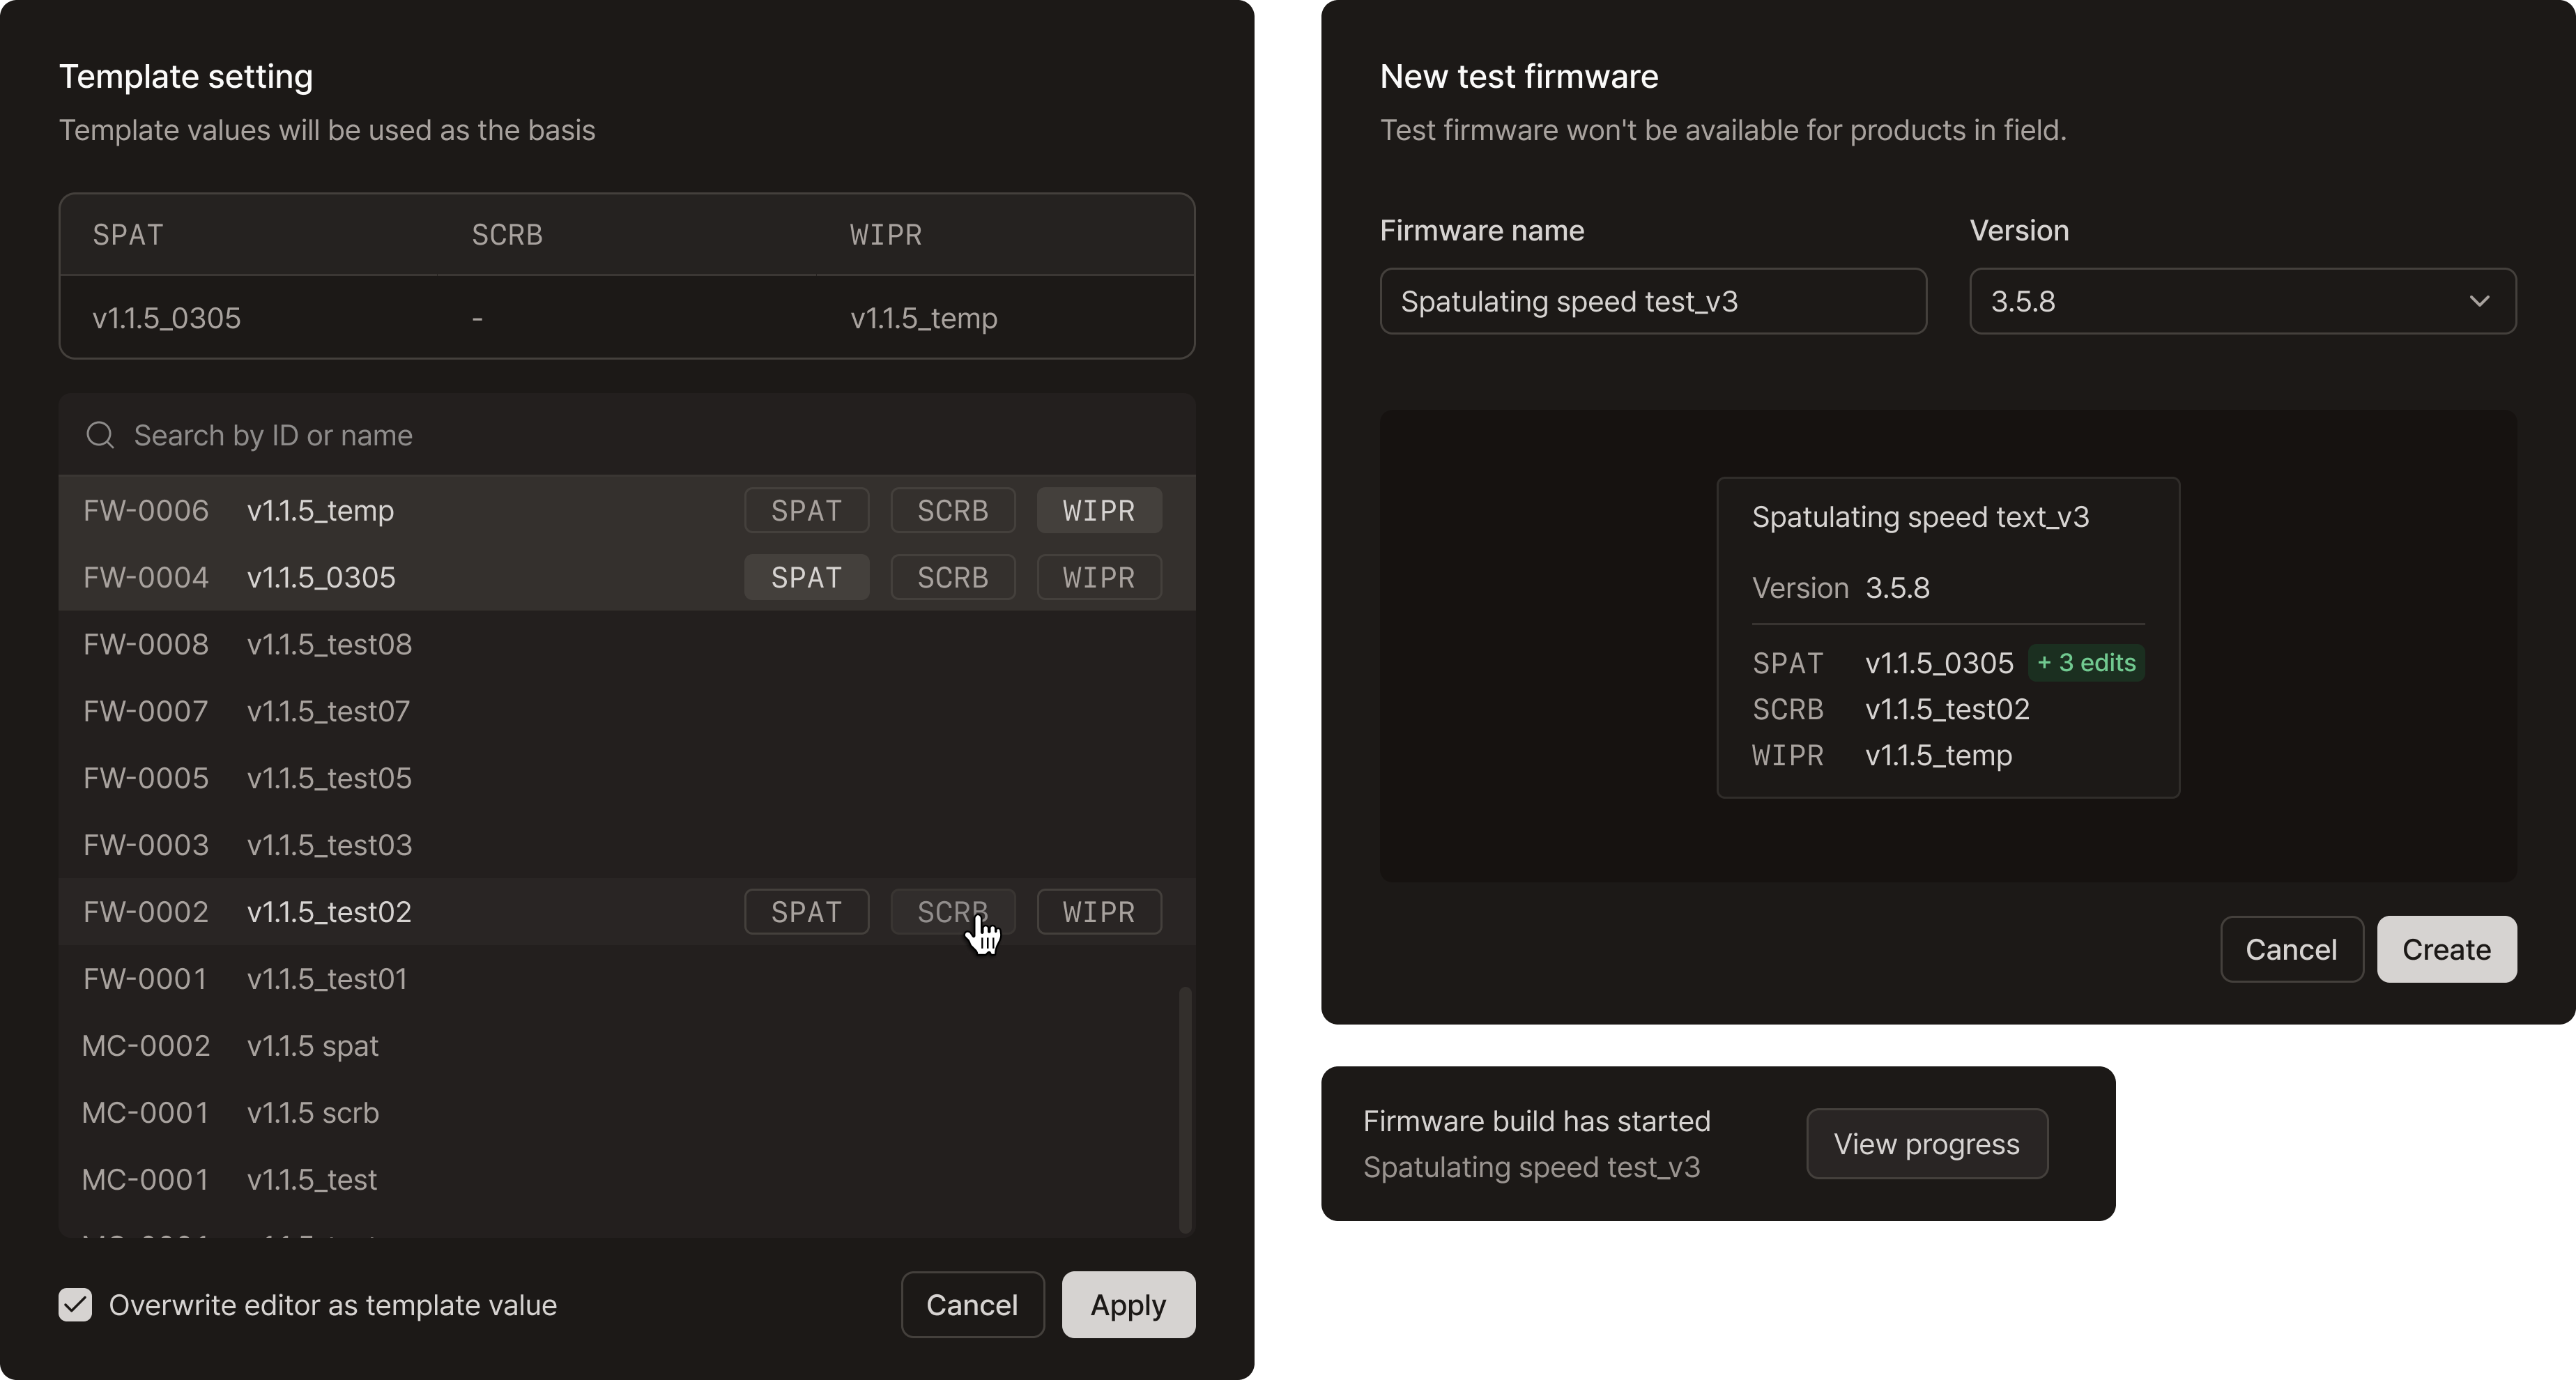
Task: Click the + 3 edits badge
Action: [2085, 662]
